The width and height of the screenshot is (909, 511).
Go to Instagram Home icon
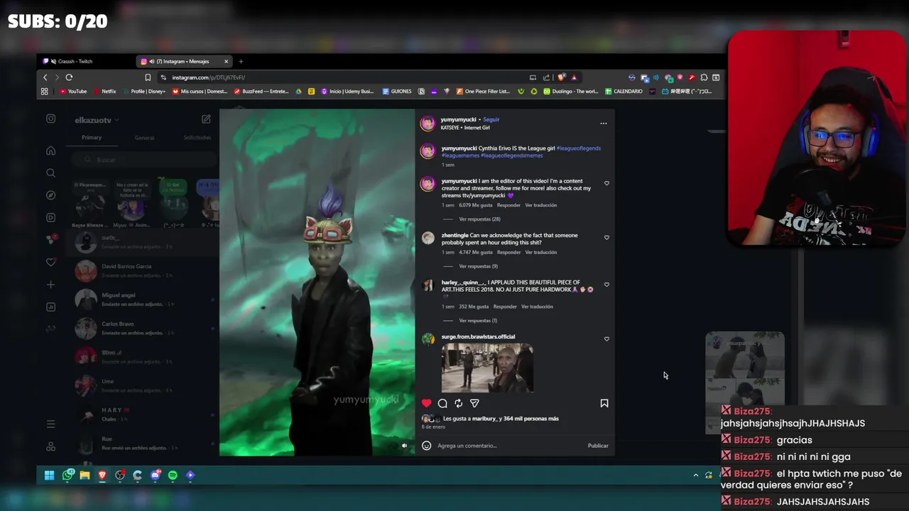coord(50,150)
